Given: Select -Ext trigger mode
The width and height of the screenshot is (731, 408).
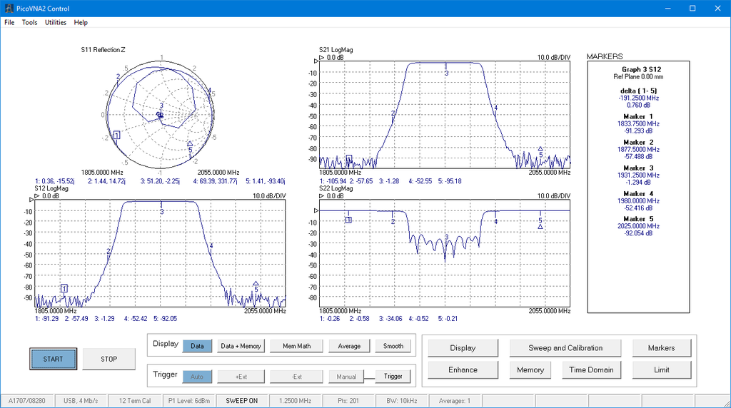Looking at the screenshot, I should pos(296,377).
